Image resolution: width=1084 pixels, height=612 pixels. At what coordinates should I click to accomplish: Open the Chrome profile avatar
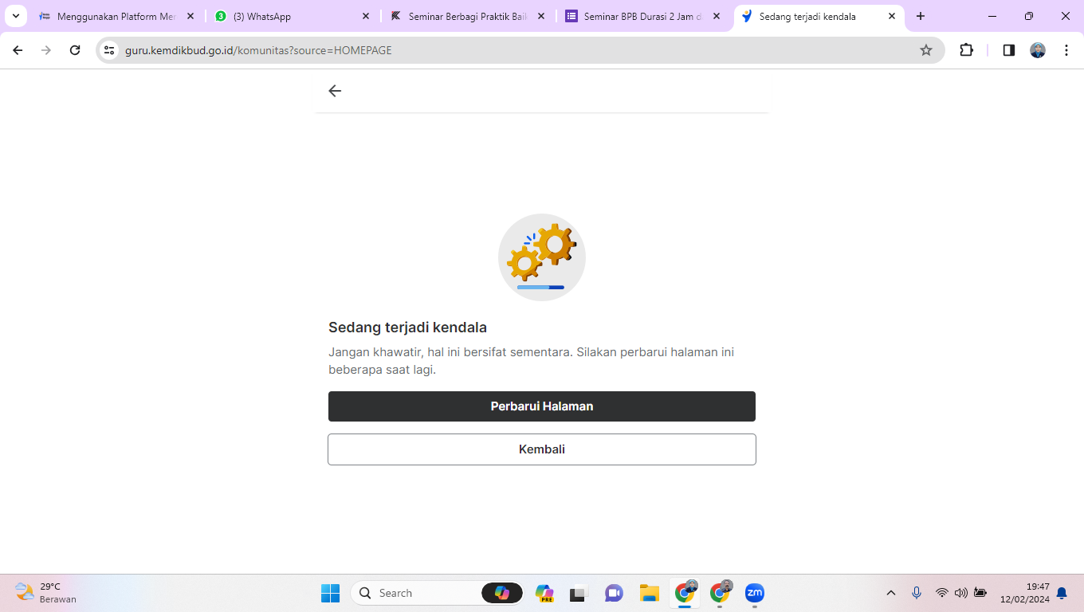[1037, 50]
